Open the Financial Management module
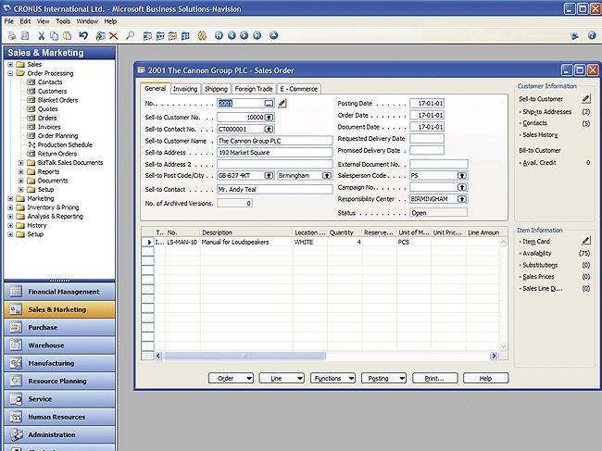The image size is (602, 451). coord(59,292)
